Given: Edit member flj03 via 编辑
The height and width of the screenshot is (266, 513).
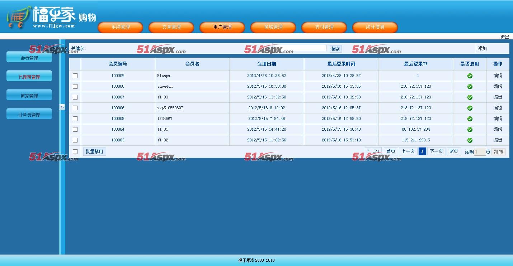Looking at the screenshot, I should click(498, 97).
